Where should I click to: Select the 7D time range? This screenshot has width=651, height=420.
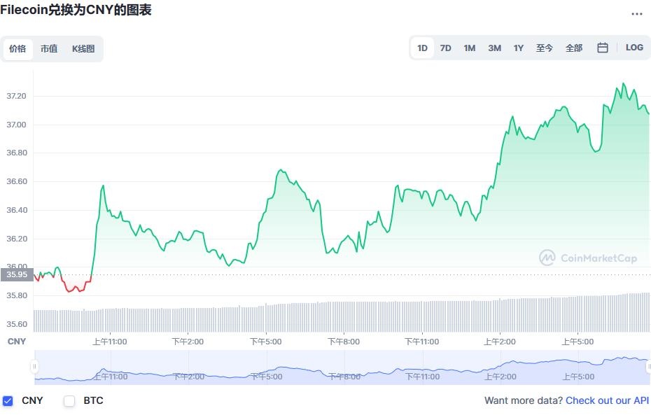(446, 48)
